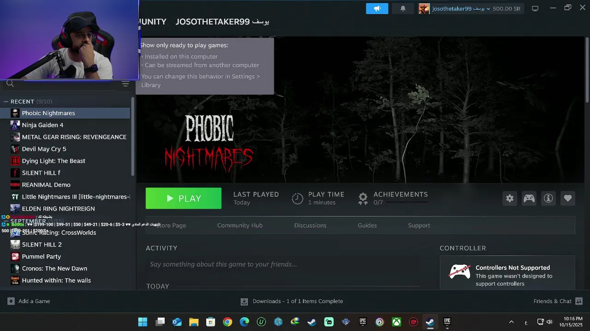Open Downloads - 1 of 1 Items Complete

click(292, 301)
